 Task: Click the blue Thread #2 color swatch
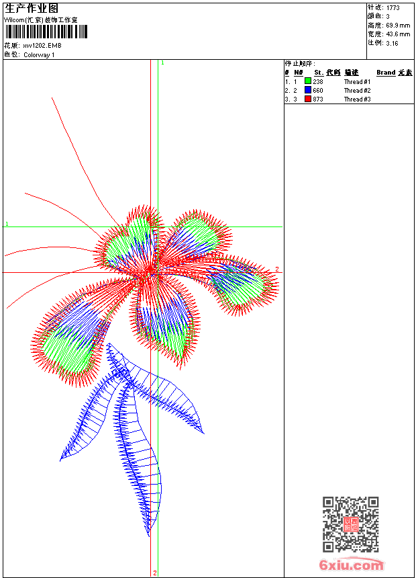click(308, 90)
